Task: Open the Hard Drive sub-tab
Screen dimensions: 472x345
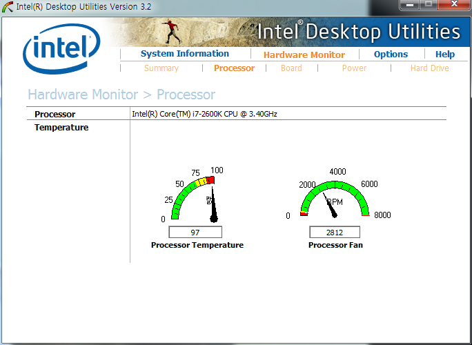Action: tap(429, 68)
